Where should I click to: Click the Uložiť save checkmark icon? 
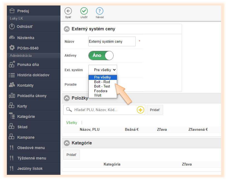tap(84, 11)
